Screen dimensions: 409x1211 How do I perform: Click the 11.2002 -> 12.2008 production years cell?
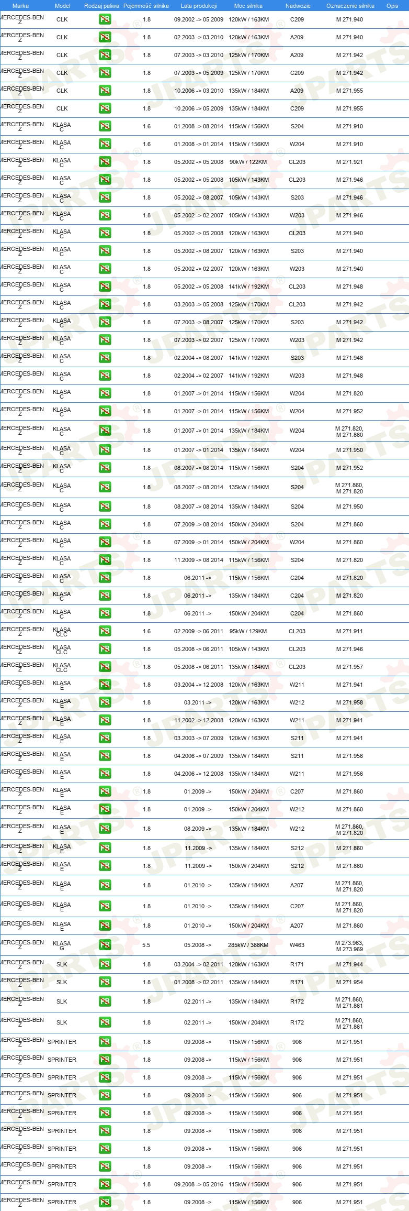[x=199, y=721]
